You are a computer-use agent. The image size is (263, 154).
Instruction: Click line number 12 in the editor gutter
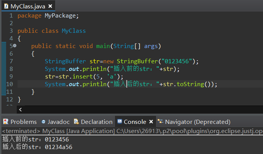10,99
